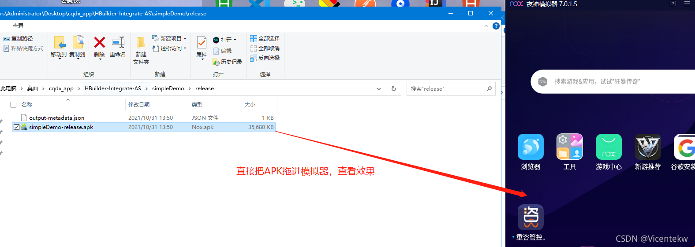The height and width of the screenshot is (247, 695).
Task: Navigate to This PC in breadcrumb
Action: [8, 88]
